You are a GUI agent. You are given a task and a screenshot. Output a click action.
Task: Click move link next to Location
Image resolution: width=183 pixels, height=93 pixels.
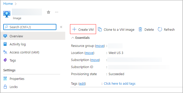(89, 53)
